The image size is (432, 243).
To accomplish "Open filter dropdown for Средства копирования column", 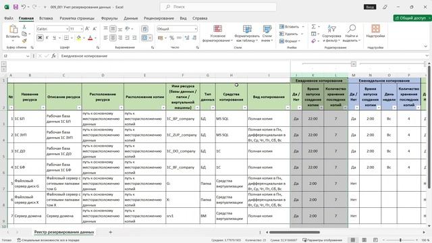I will [x=244, y=108].
